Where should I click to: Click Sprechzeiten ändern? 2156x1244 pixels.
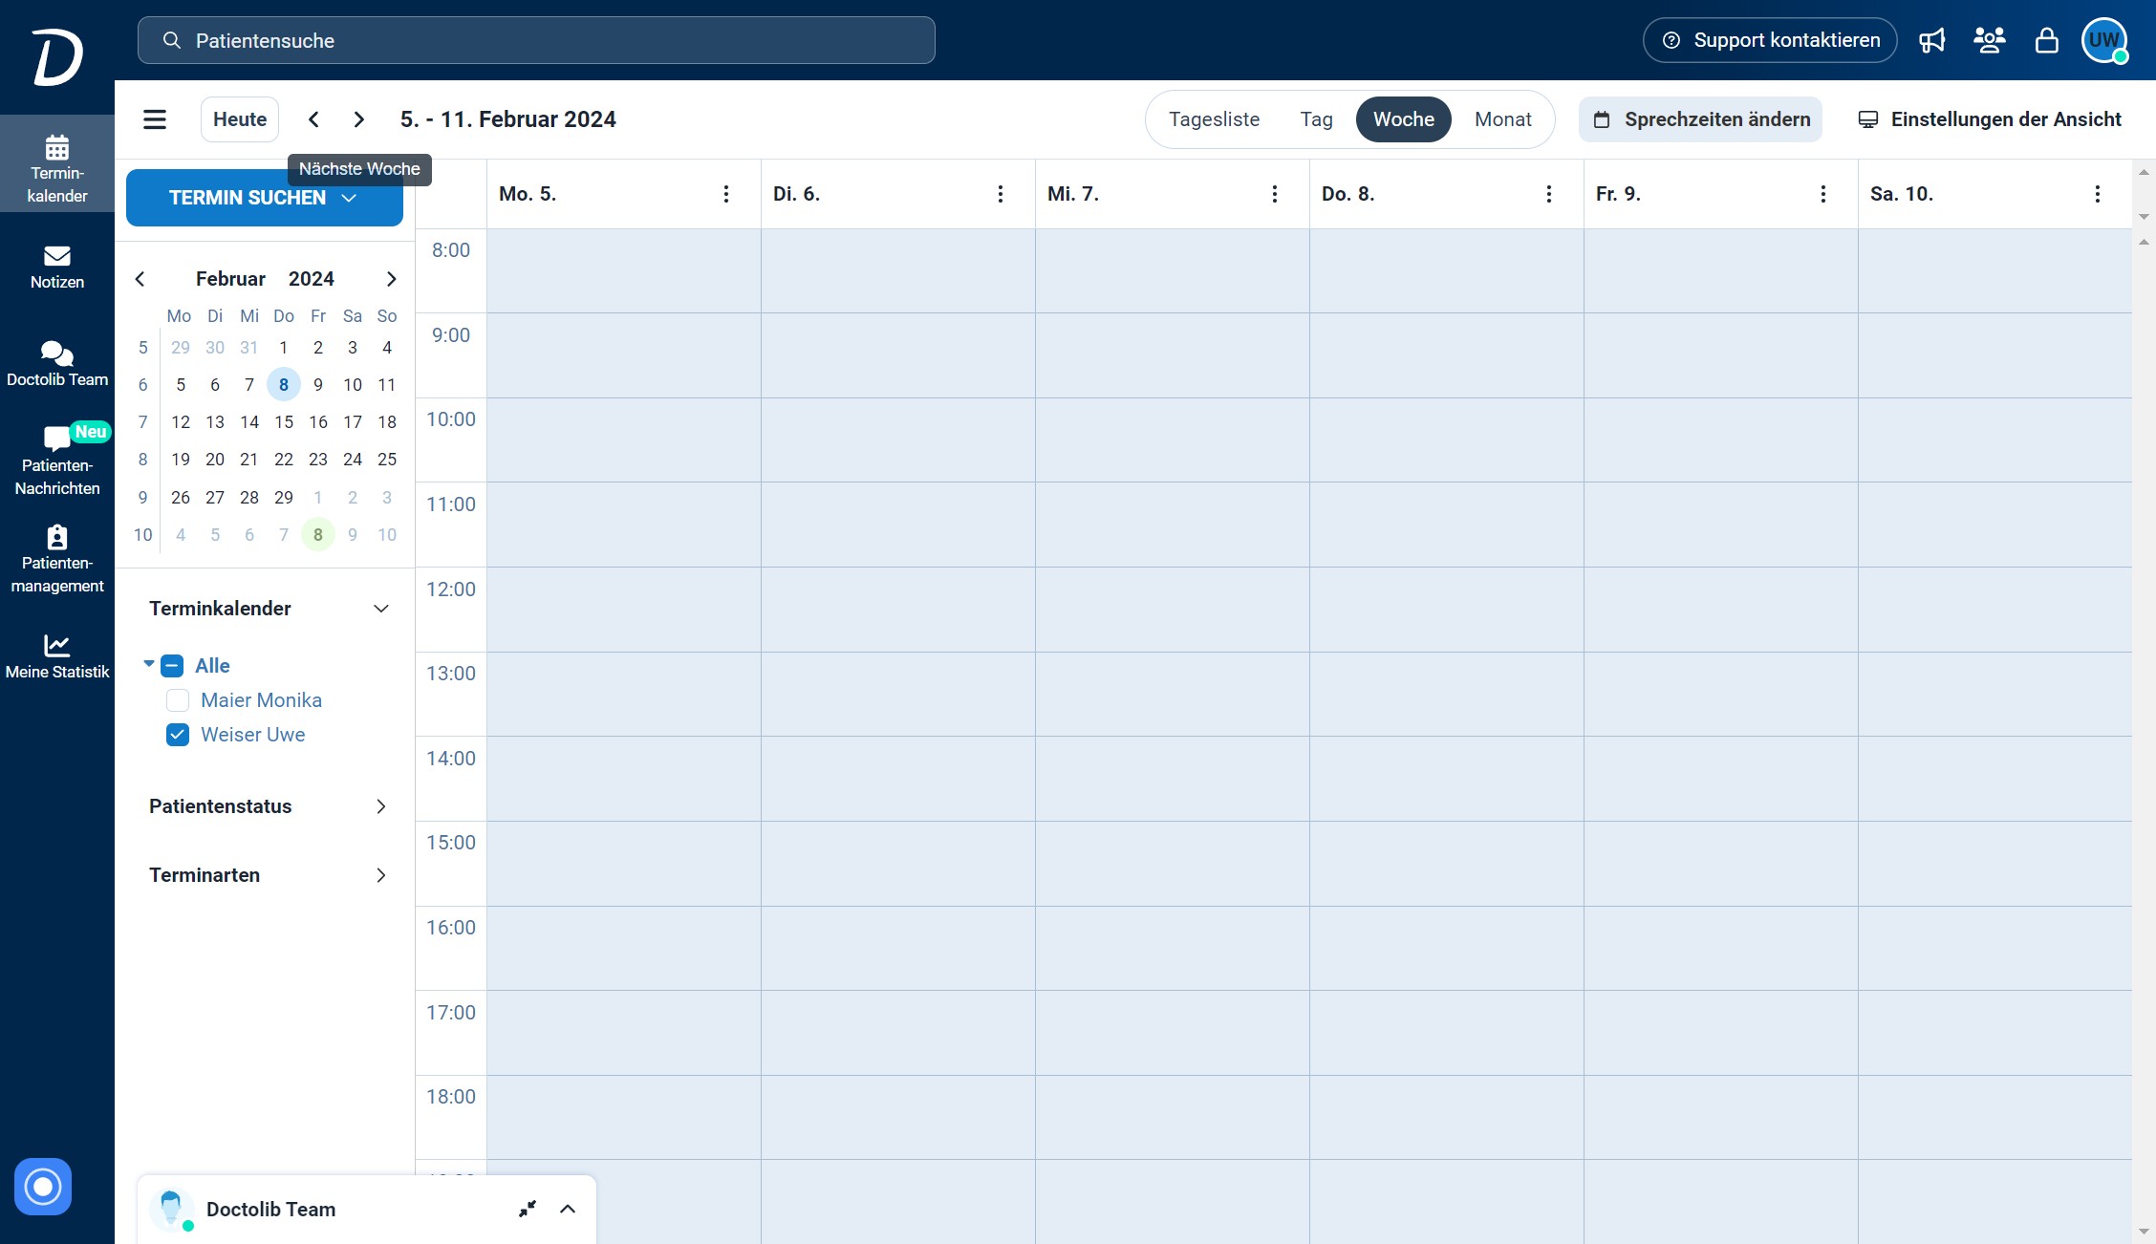[1700, 119]
